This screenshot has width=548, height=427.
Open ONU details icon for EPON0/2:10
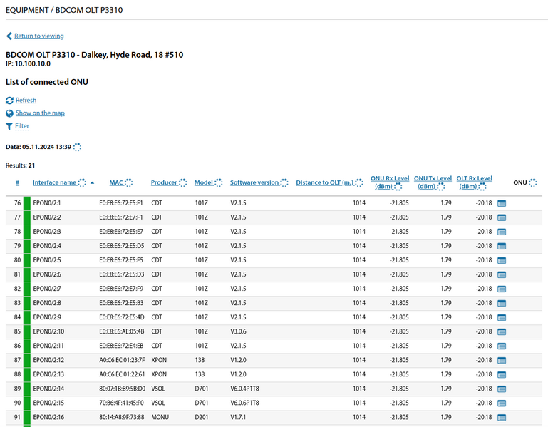[502, 331]
